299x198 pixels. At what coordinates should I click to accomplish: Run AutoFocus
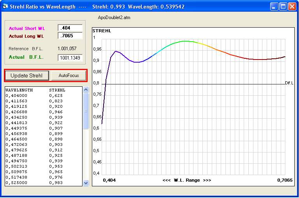(x=69, y=75)
